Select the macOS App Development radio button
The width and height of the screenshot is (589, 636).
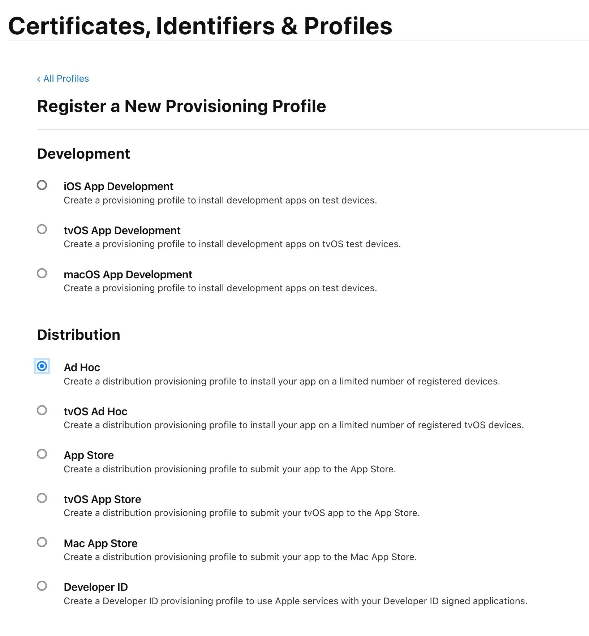pyautogui.click(x=42, y=273)
